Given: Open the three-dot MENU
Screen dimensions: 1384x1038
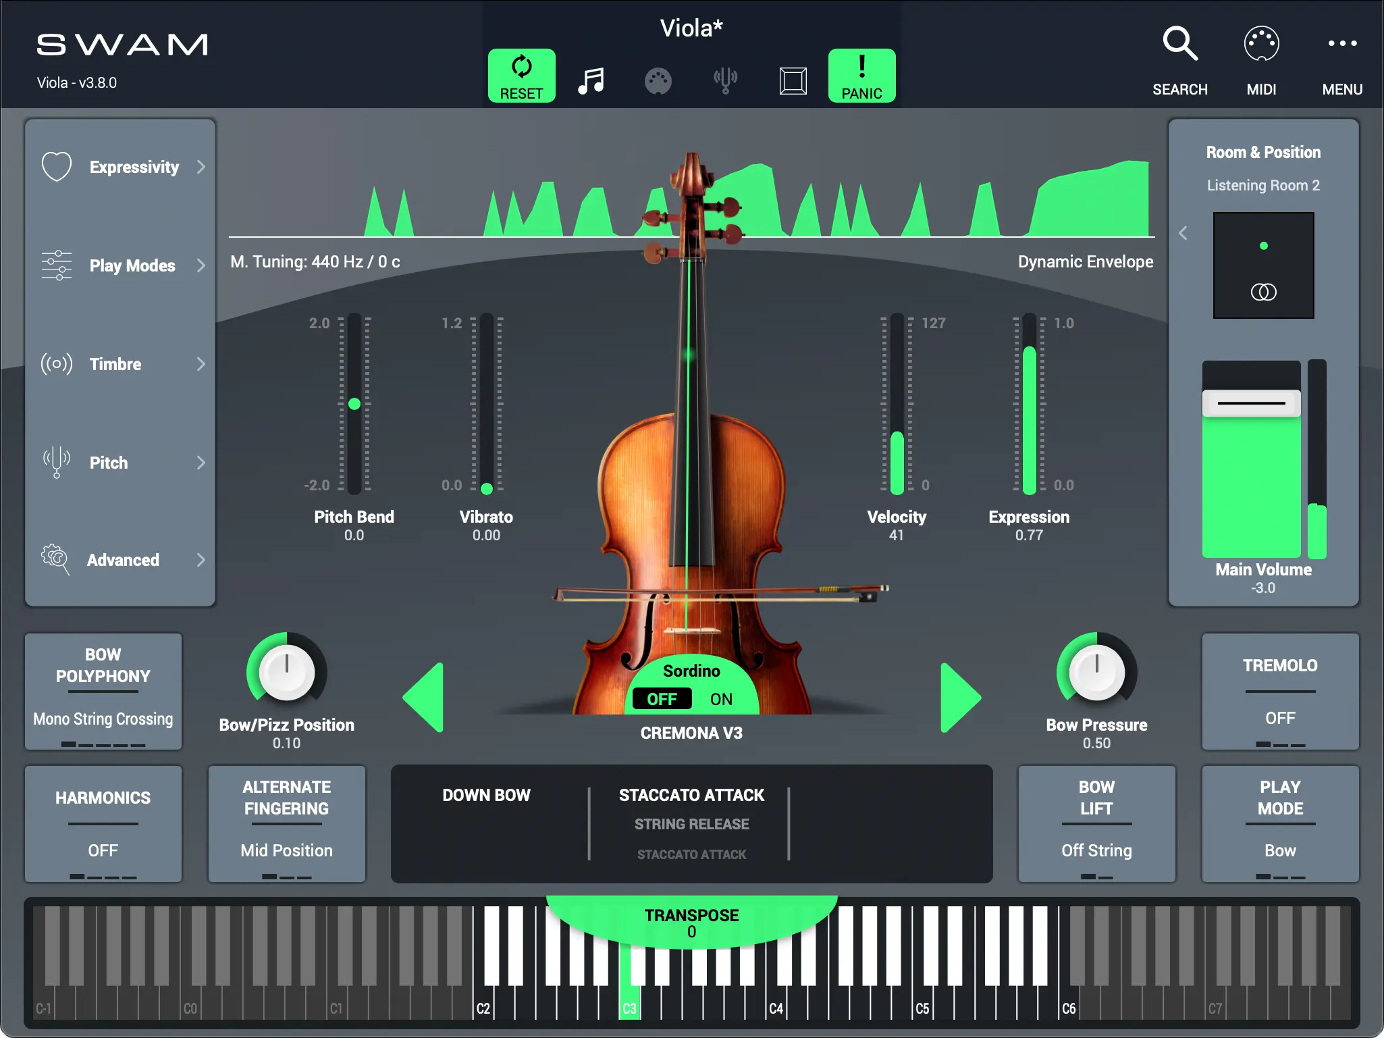Looking at the screenshot, I should [x=1342, y=45].
